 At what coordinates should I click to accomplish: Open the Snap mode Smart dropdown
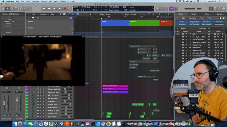(x=114, y=14)
